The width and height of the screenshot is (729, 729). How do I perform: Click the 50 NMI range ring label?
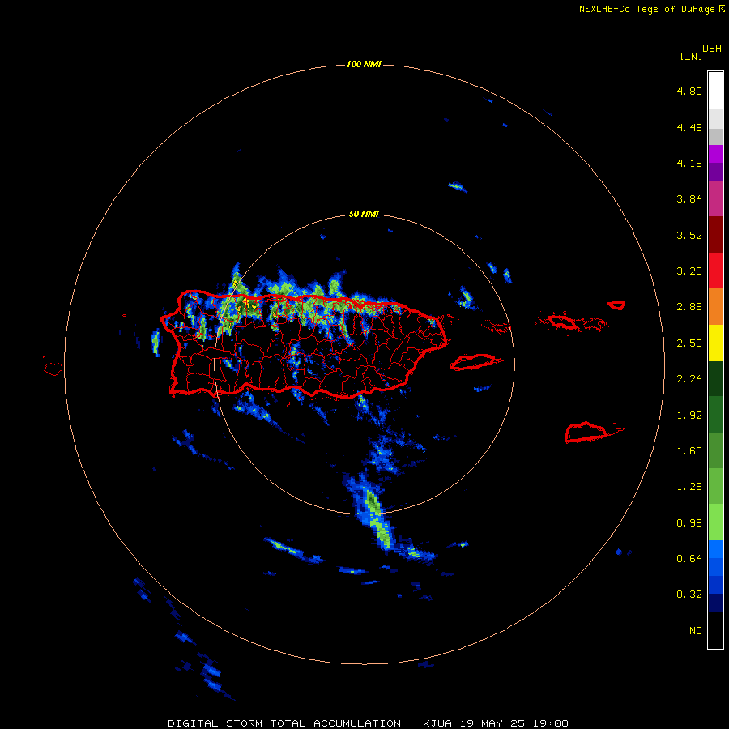click(364, 215)
